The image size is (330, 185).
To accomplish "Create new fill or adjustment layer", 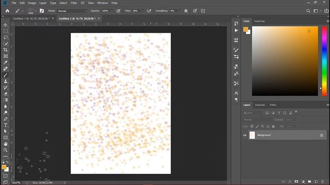I will coord(303,181).
